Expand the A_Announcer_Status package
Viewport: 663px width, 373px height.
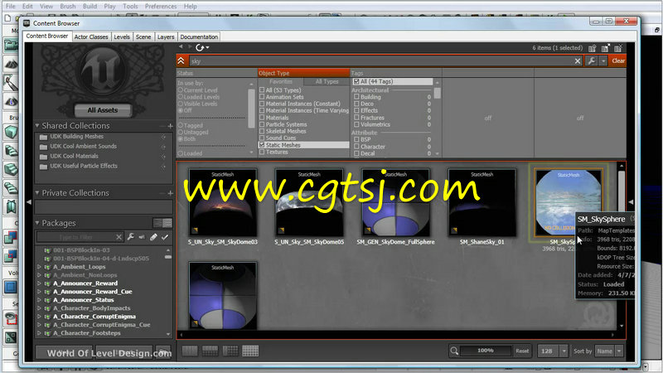[39, 300]
